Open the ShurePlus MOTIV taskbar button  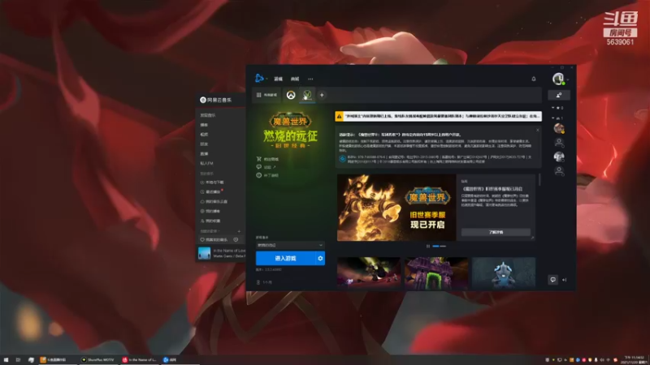(x=97, y=359)
